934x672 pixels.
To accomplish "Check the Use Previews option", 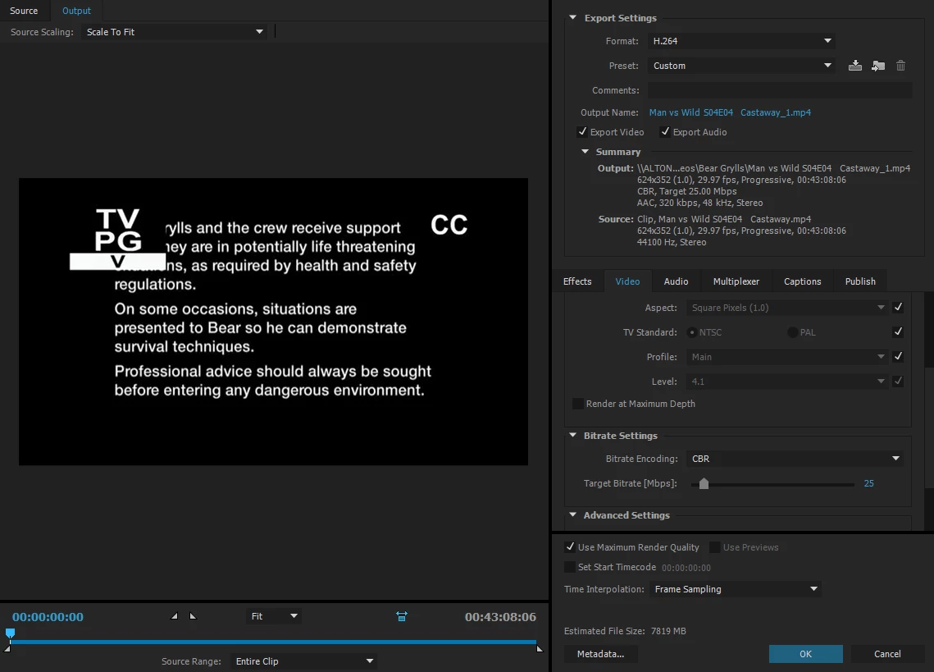I will click(x=715, y=546).
